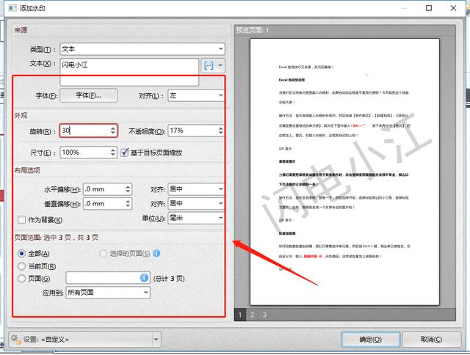
Task: Click the 添加水印 title bar app icon
Action: click(12, 8)
